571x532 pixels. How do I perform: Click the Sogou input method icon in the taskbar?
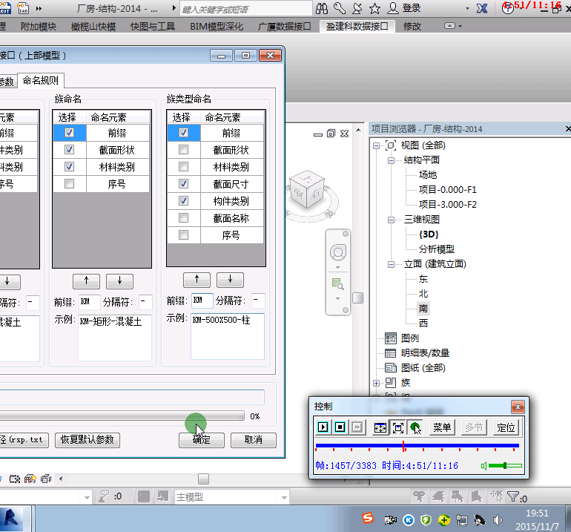[368, 519]
